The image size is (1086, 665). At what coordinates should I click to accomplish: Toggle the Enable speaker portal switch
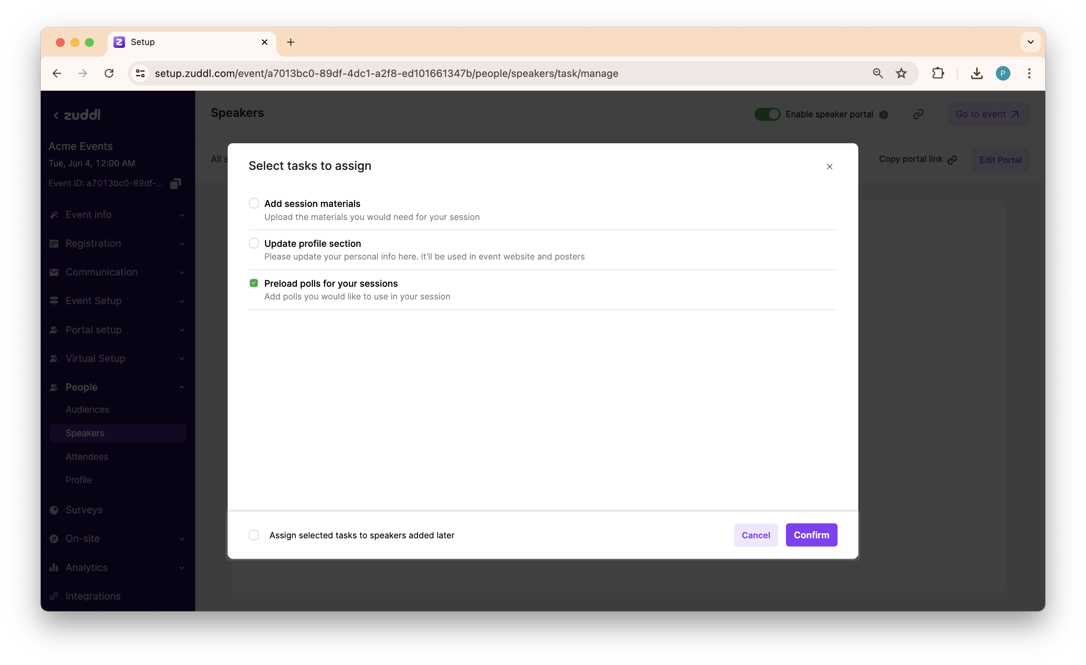point(767,114)
